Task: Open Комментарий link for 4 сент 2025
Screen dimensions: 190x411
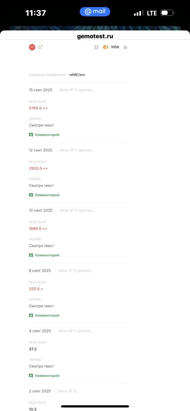Action: point(47,376)
